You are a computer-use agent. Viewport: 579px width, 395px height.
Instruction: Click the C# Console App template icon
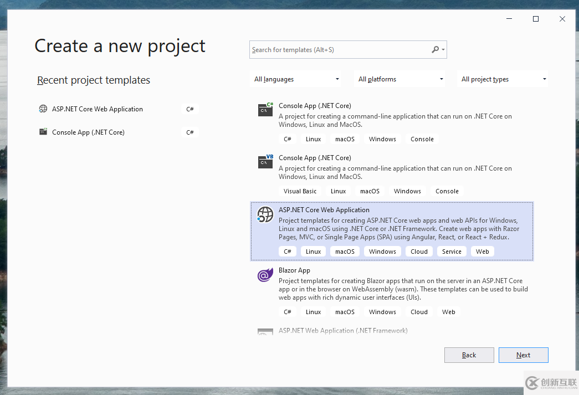click(265, 109)
